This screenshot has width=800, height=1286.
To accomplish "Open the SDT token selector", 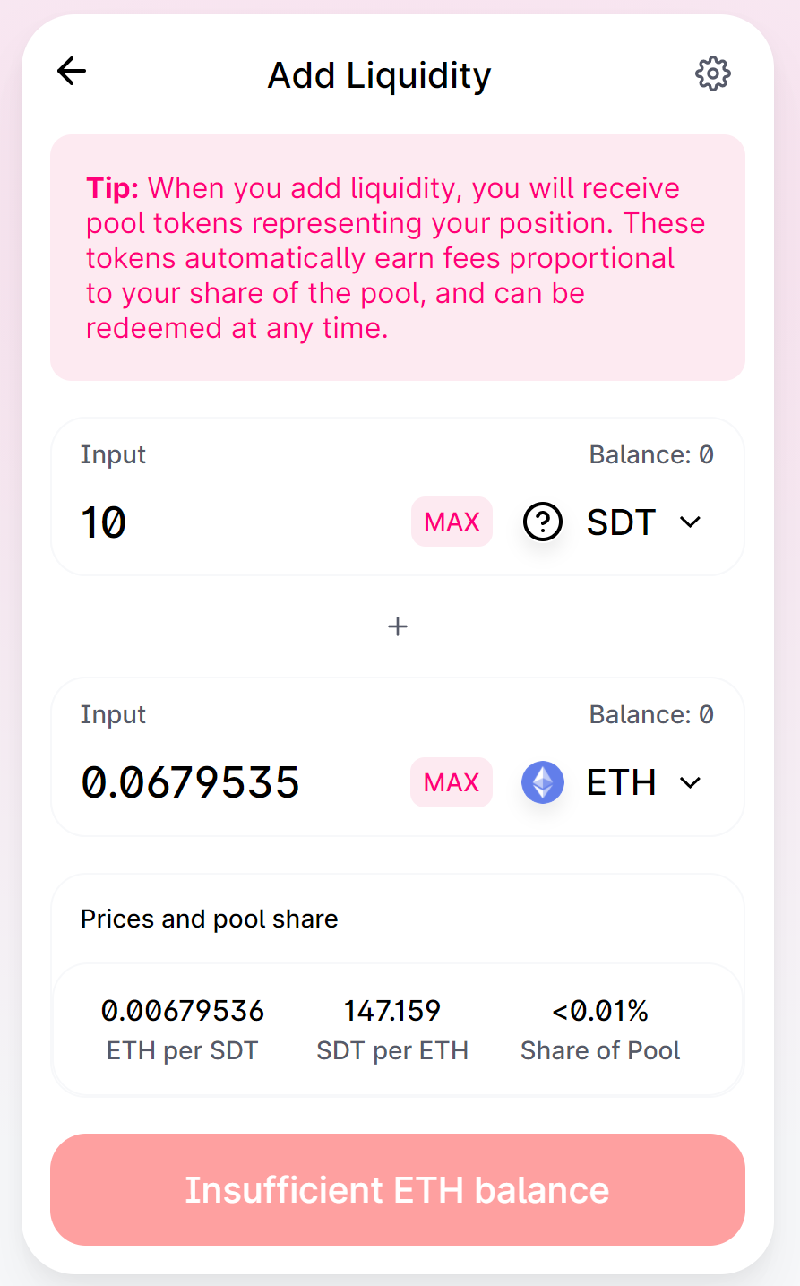I will click(613, 522).
